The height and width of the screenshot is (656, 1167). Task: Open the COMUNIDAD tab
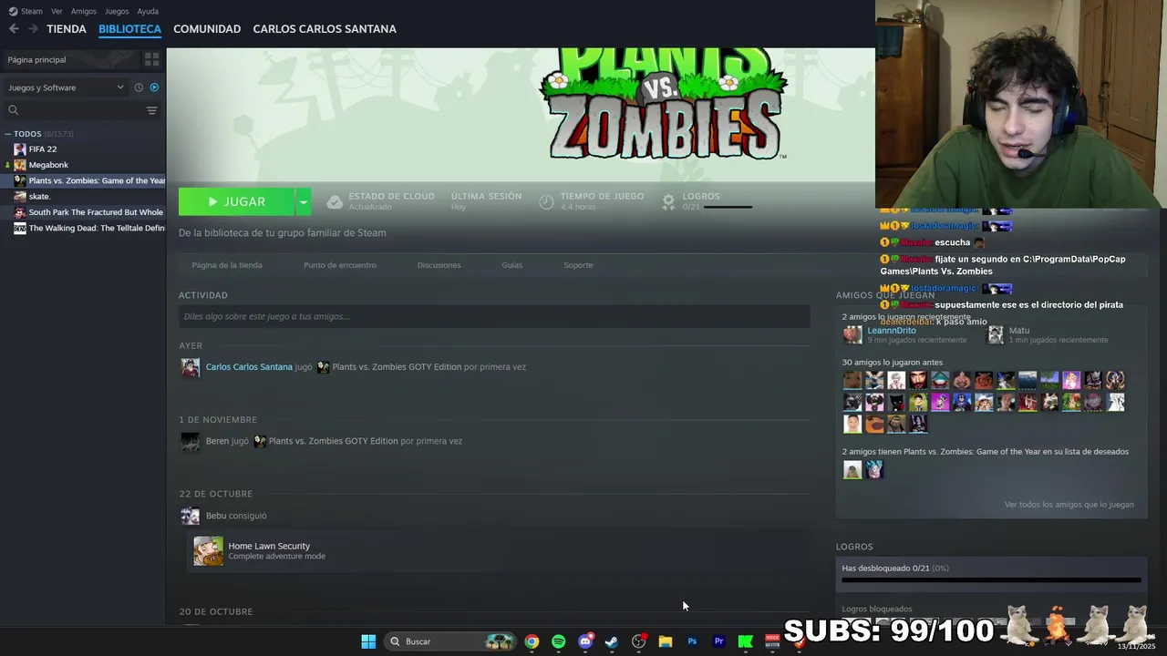pyautogui.click(x=207, y=29)
